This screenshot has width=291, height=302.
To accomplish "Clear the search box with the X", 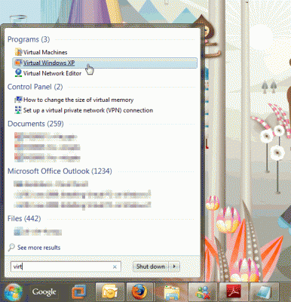I will pyautogui.click(x=115, y=267).
